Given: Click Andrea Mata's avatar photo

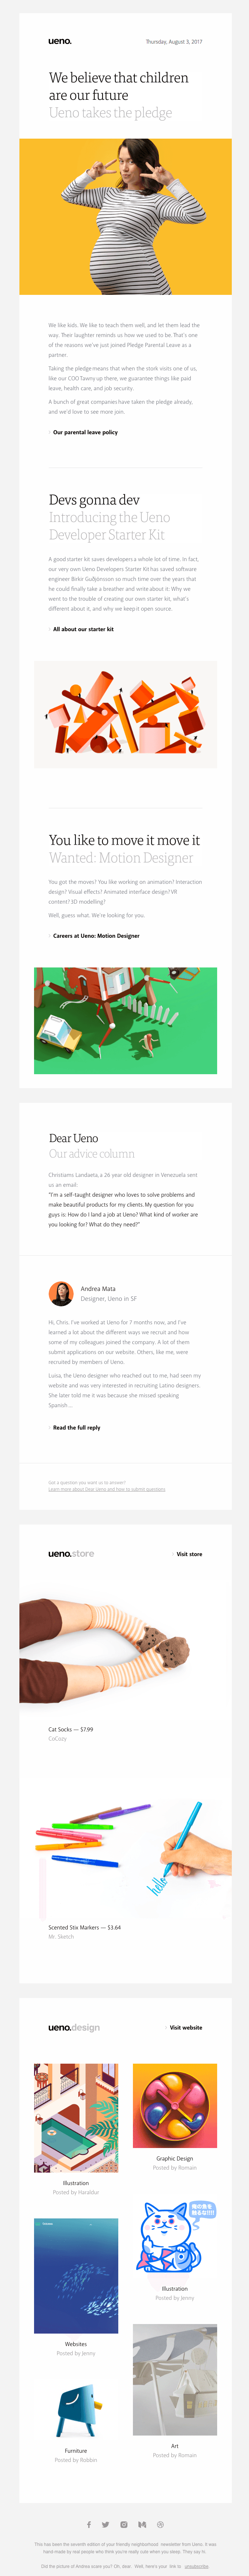Looking at the screenshot, I should coord(60,1294).
